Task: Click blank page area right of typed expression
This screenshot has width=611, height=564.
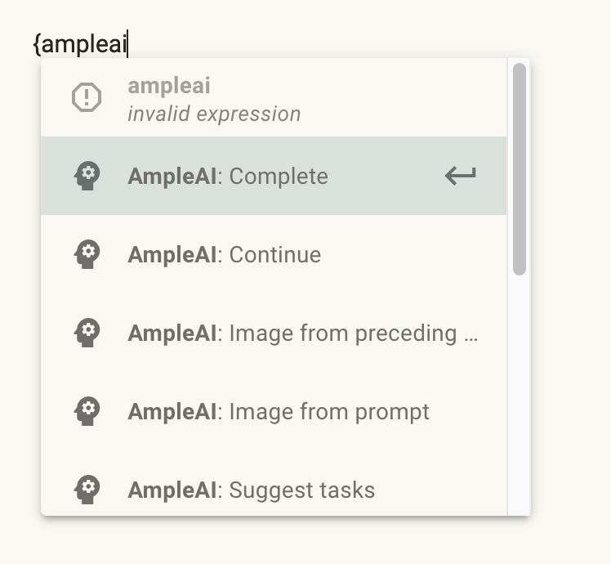Action: click(x=350, y=31)
